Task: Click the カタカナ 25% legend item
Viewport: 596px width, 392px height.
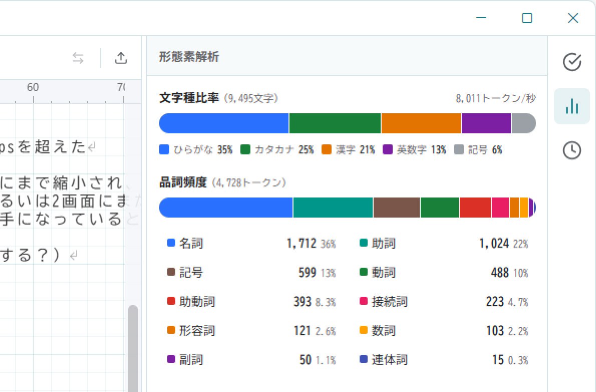Action: (277, 149)
